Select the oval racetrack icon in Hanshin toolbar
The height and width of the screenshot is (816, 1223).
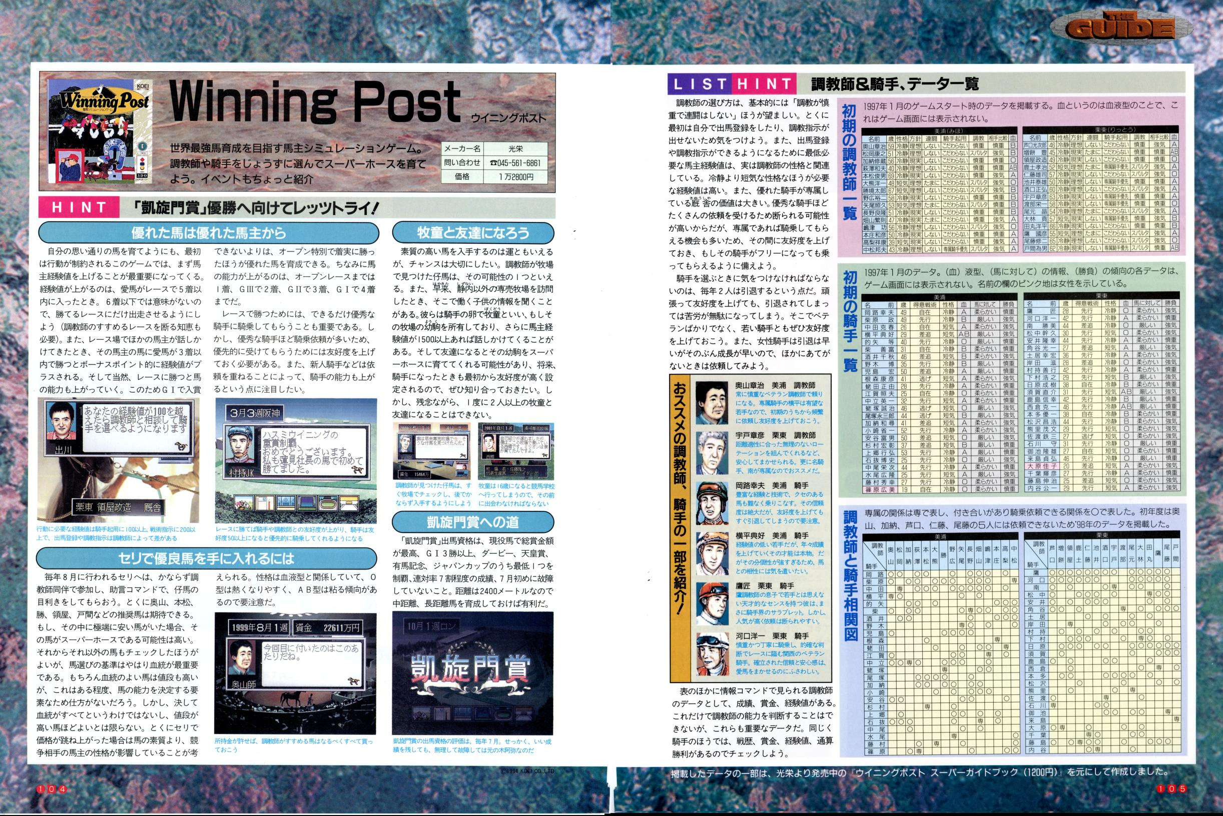[328, 503]
